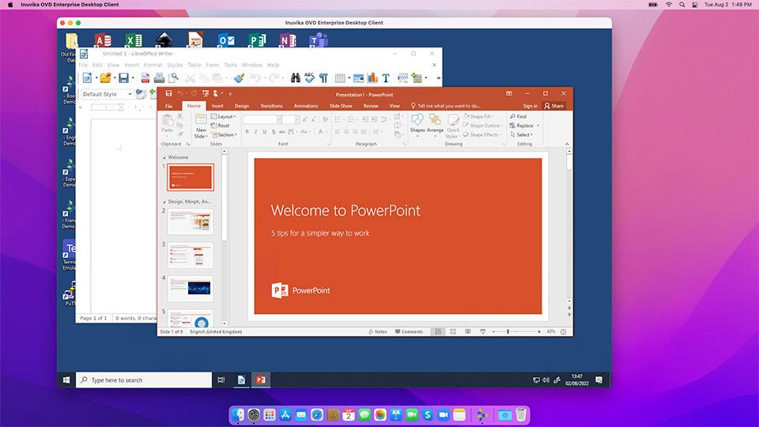The width and height of the screenshot is (759, 427).
Task: Open the Select dropdown in Editing group
Action: (521, 135)
